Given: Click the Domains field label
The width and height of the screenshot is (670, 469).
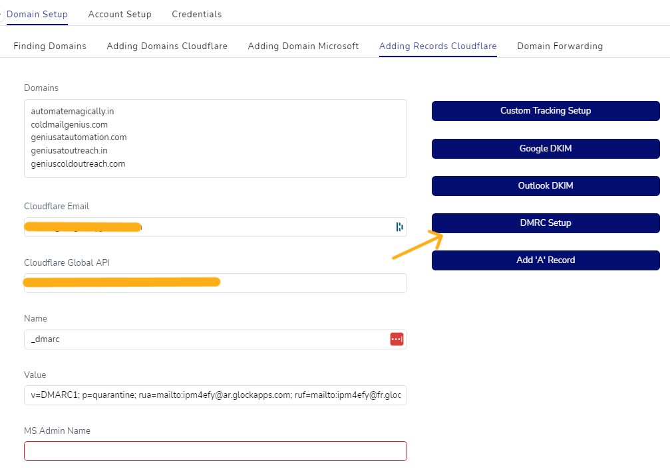Looking at the screenshot, I should (x=41, y=88).
